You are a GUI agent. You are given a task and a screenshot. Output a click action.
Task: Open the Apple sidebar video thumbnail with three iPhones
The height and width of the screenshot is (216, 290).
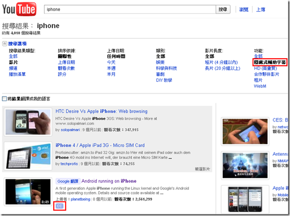tap(245, 199)
